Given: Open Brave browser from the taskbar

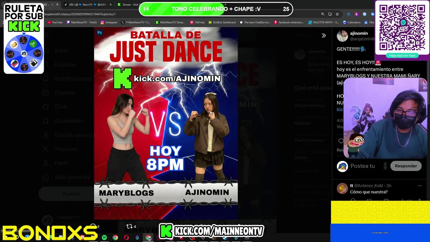Looking at the screenshot, I should pos(83,238).
